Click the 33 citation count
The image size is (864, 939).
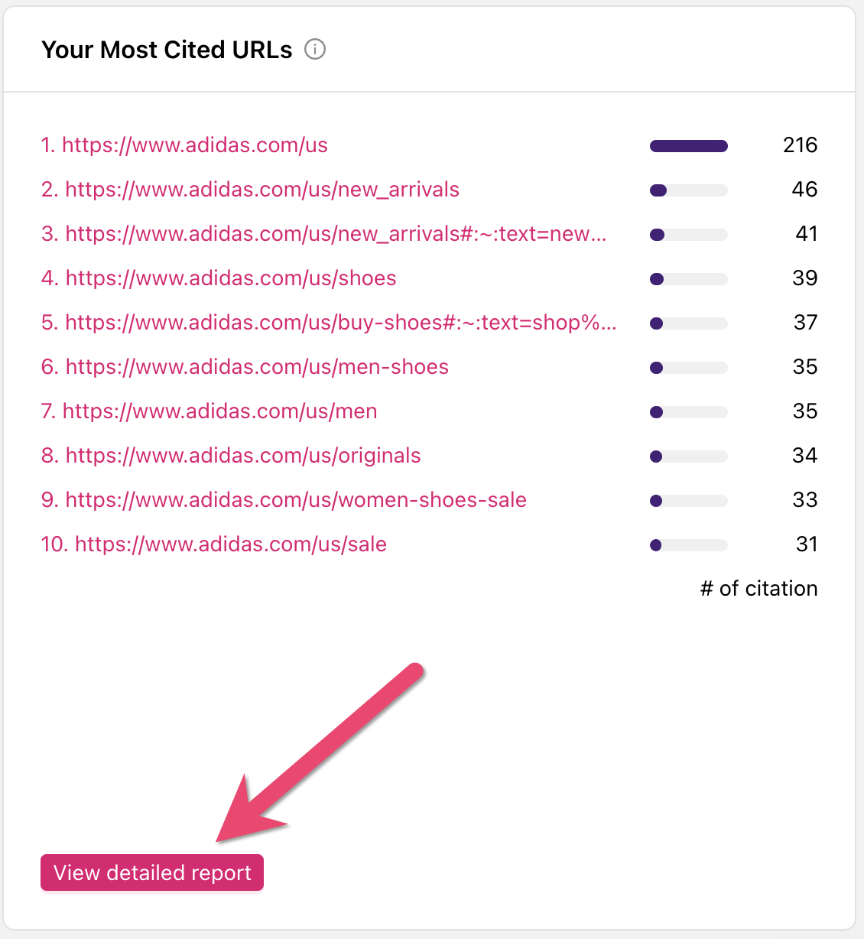[x=804, y=500]
